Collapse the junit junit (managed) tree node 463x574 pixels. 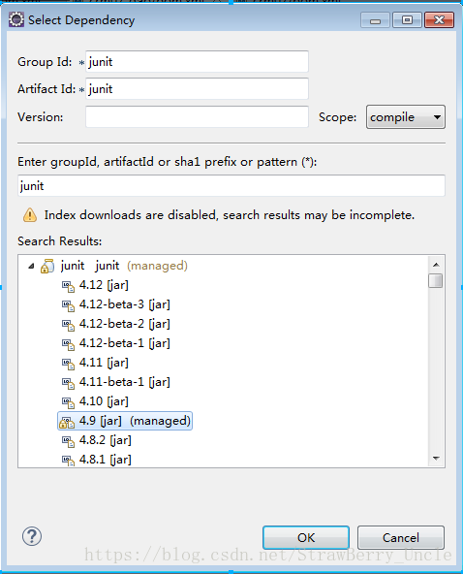(x=31, y=266)
